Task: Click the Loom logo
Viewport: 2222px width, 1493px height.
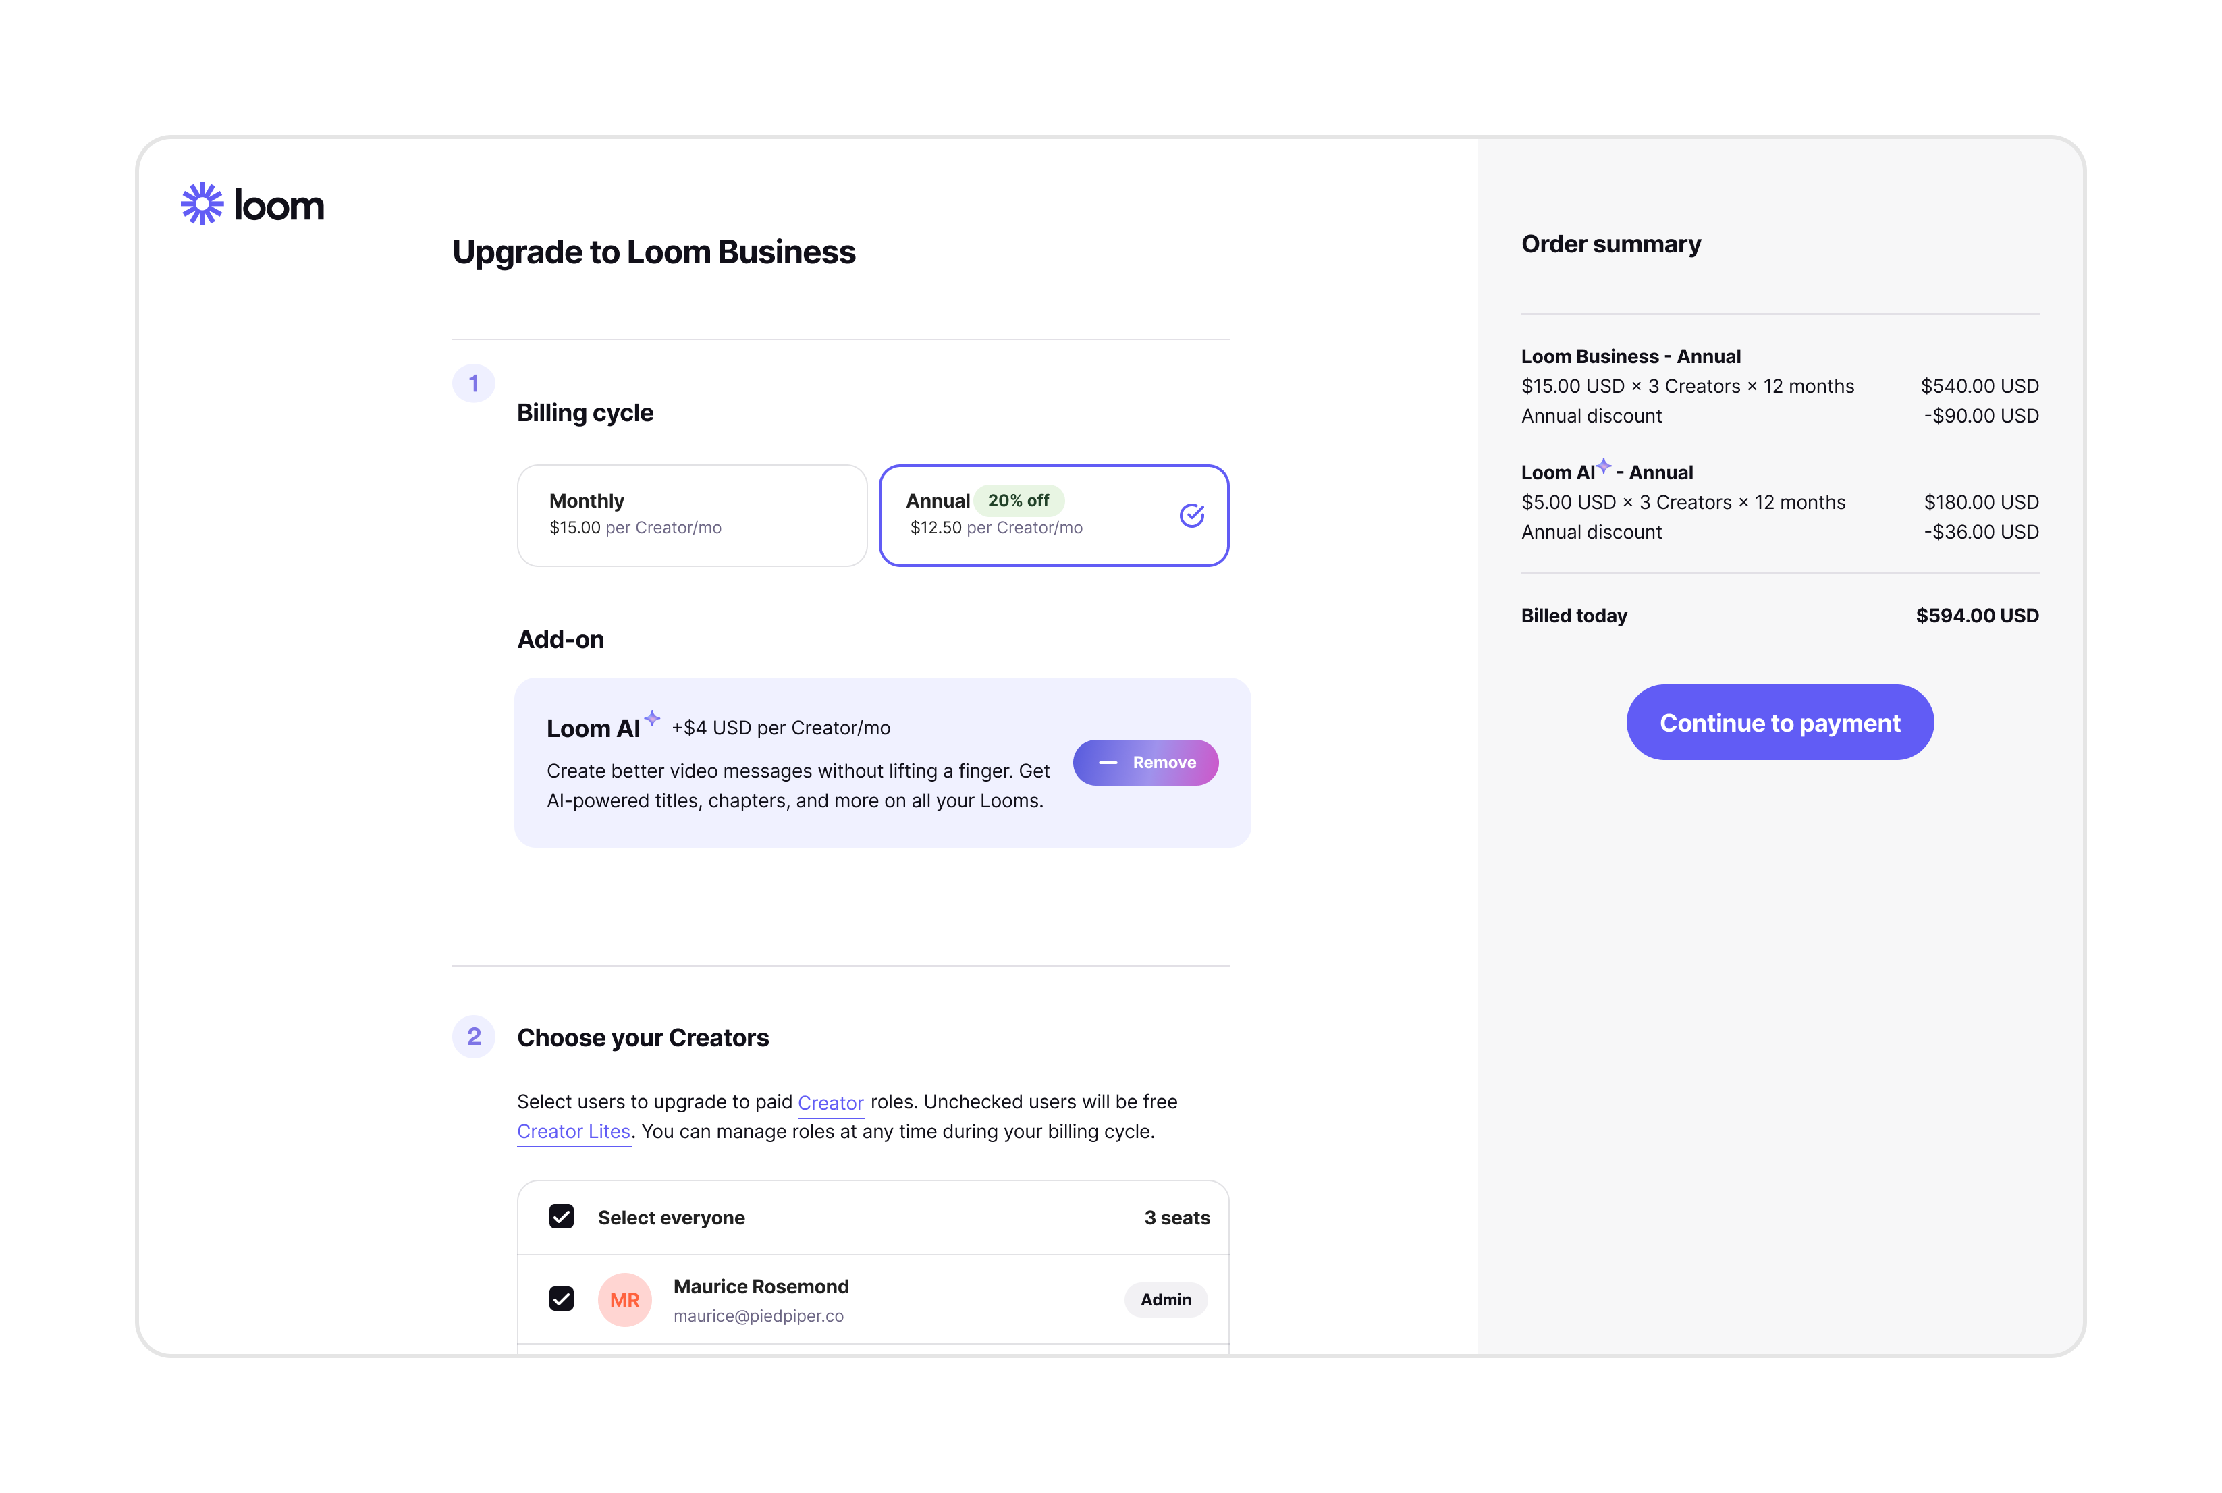Action: click(x=252, y=204)
